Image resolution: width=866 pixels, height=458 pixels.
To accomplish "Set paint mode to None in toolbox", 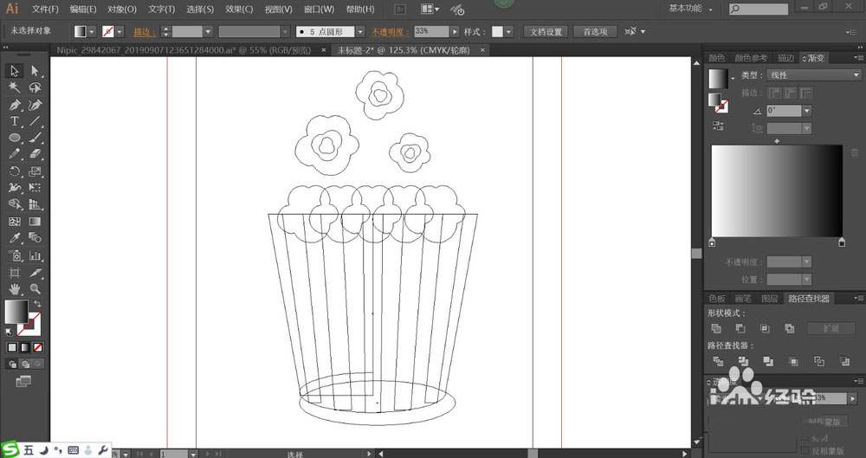I will tap(37, 347).
